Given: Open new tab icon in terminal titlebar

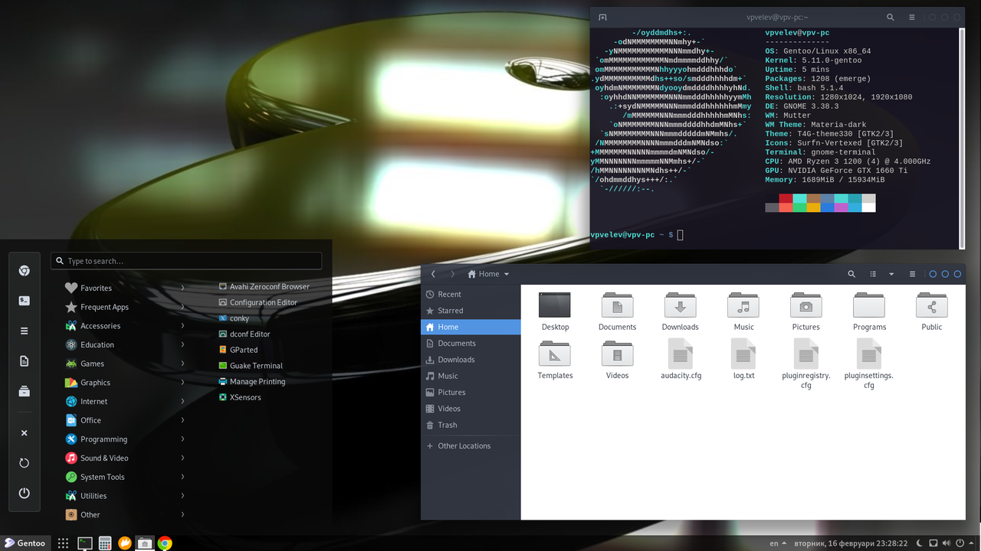Looking at the screenshot, I should (602, 17).
